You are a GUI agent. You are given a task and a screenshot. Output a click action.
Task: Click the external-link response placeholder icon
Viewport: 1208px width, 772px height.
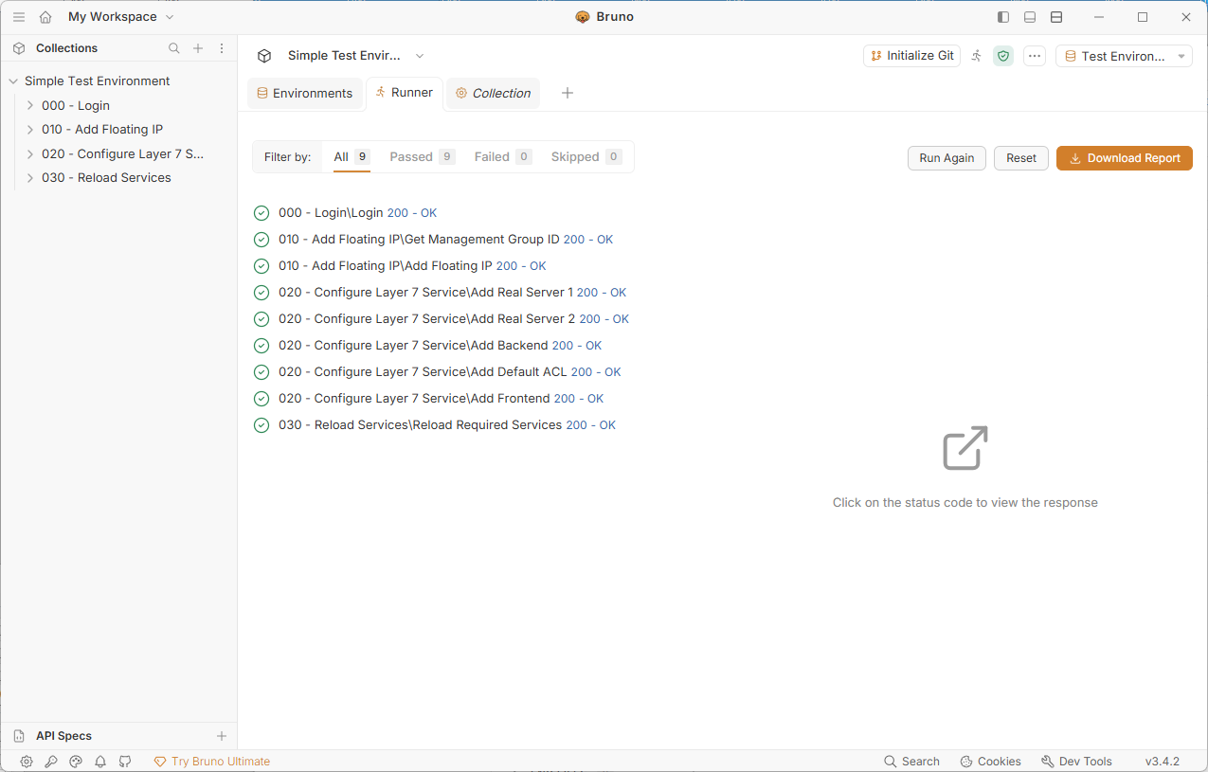[x=965, y=448]
